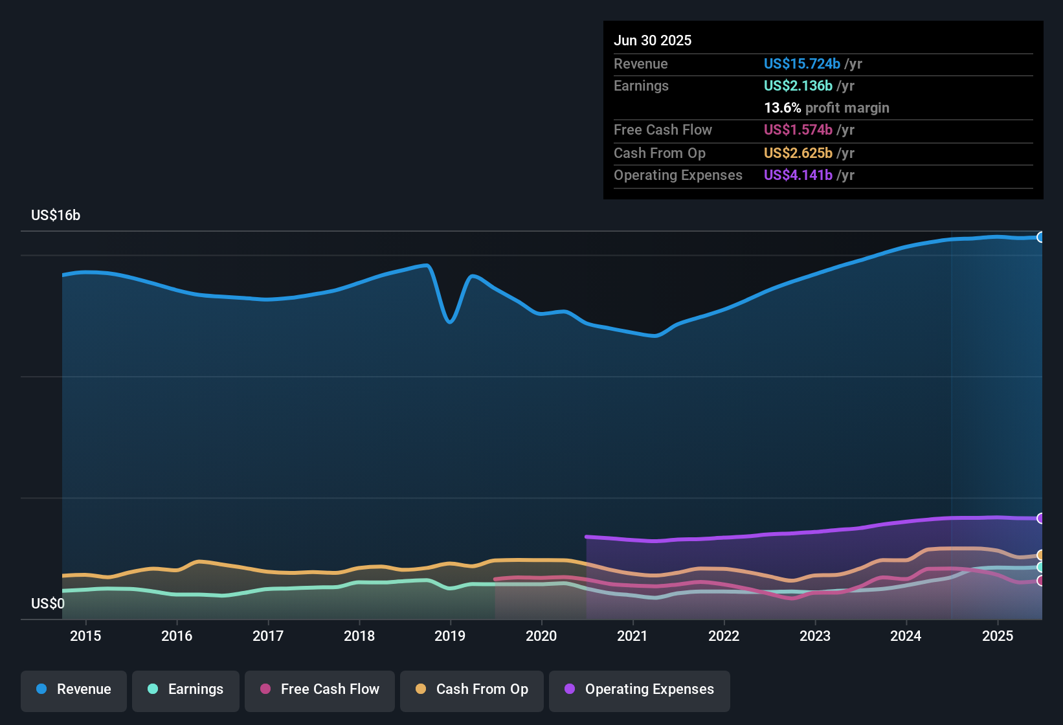Select the Jun 30 2025 tooltip header
Screen dimensions: 1063x725
tap(653, 40)
